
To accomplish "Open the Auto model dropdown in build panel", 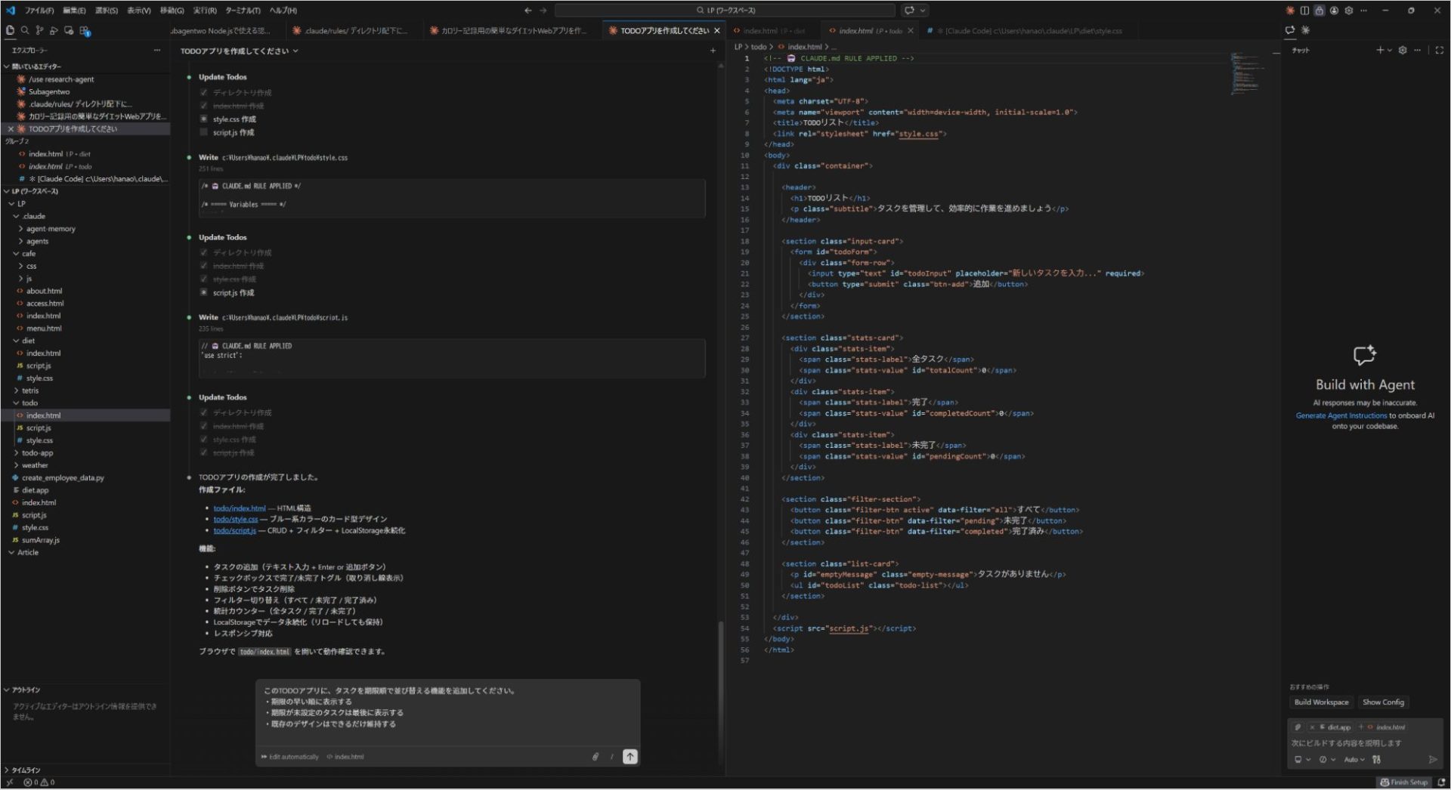I will click(x=1355, y=760).
